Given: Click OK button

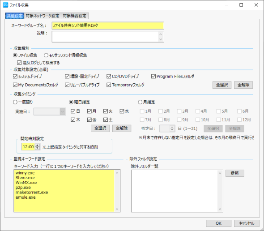Looking at the screenshot, I should [x=218, y=223].
